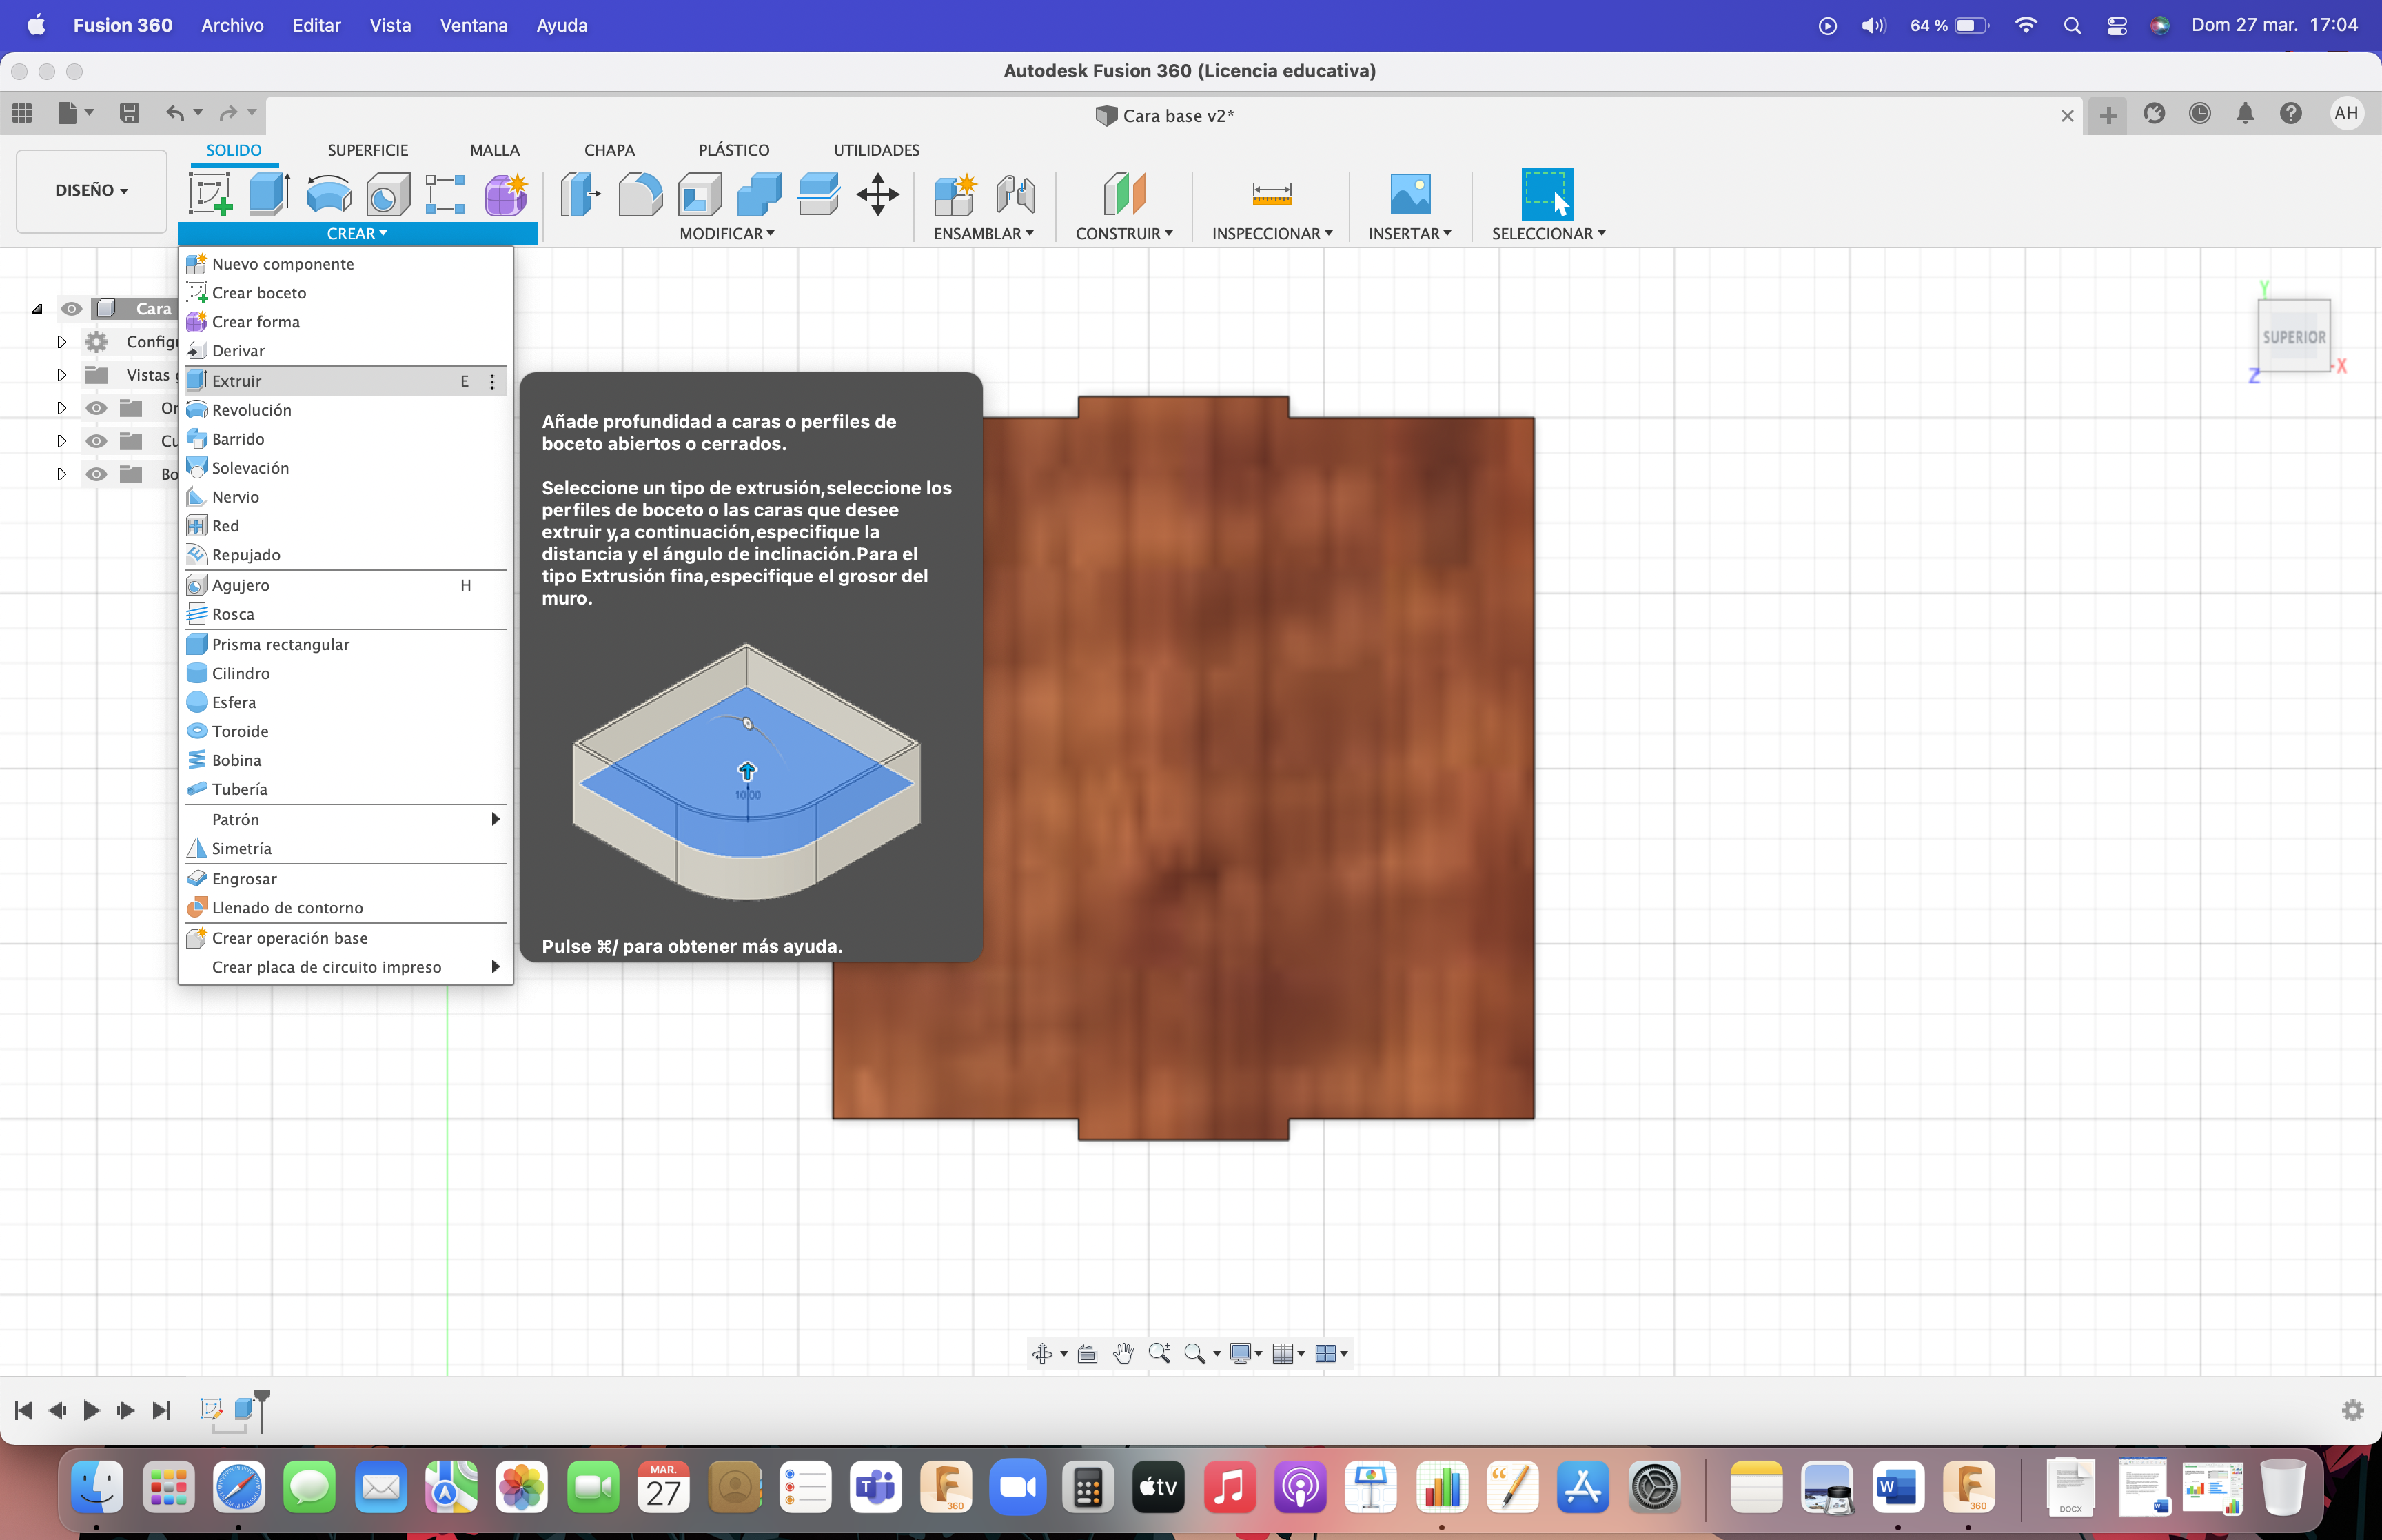The height and width of the screenshot is (1540, 2382).
Task: Click the timeline Play button
Action: pyautogui.click(x=91, y=1409)
